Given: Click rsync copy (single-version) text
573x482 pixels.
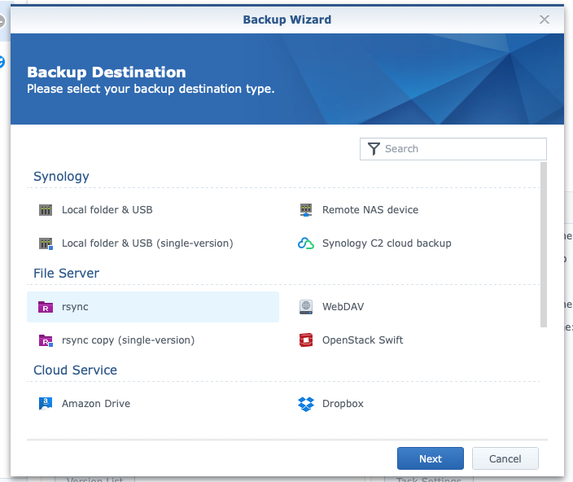Looking at the screenshot, I should point(128,340).
